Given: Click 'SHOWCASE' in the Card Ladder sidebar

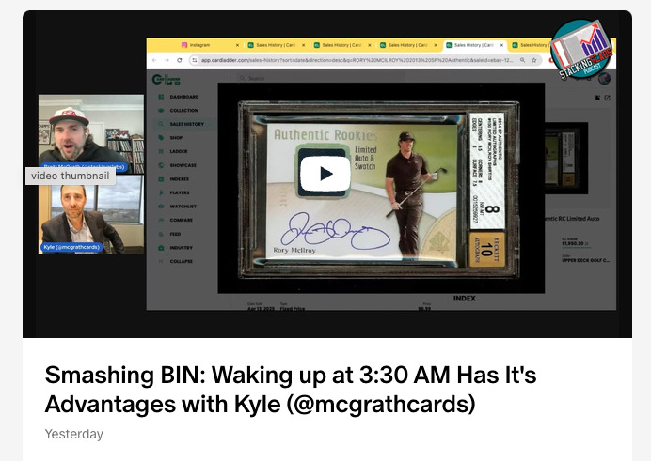Looking at the screenshot, I should (x=183, y=165).
